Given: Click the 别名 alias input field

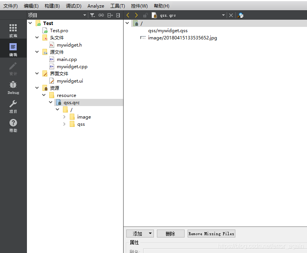Looking at the screenshot, I should click(225, 251).
